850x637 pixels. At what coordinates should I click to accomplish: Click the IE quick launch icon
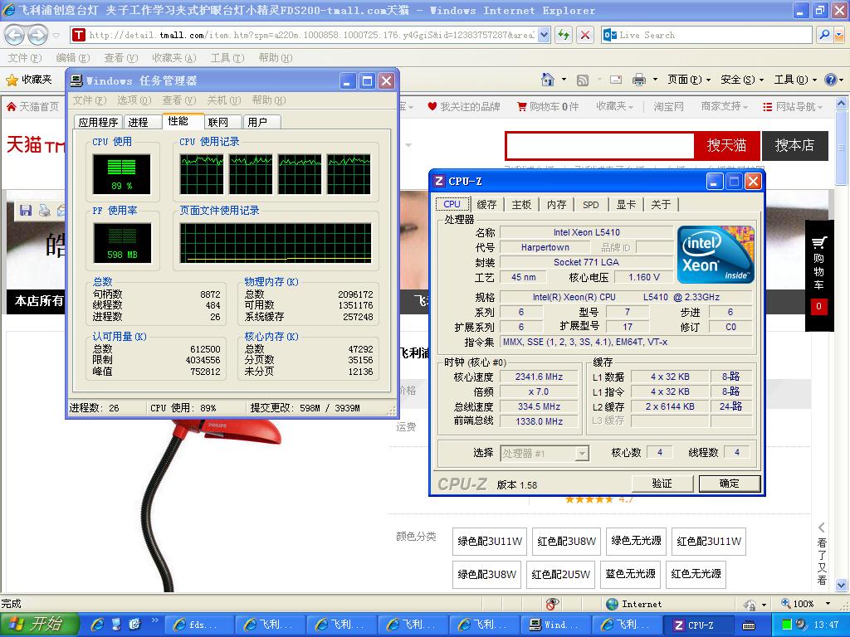(x=98, y=625)
